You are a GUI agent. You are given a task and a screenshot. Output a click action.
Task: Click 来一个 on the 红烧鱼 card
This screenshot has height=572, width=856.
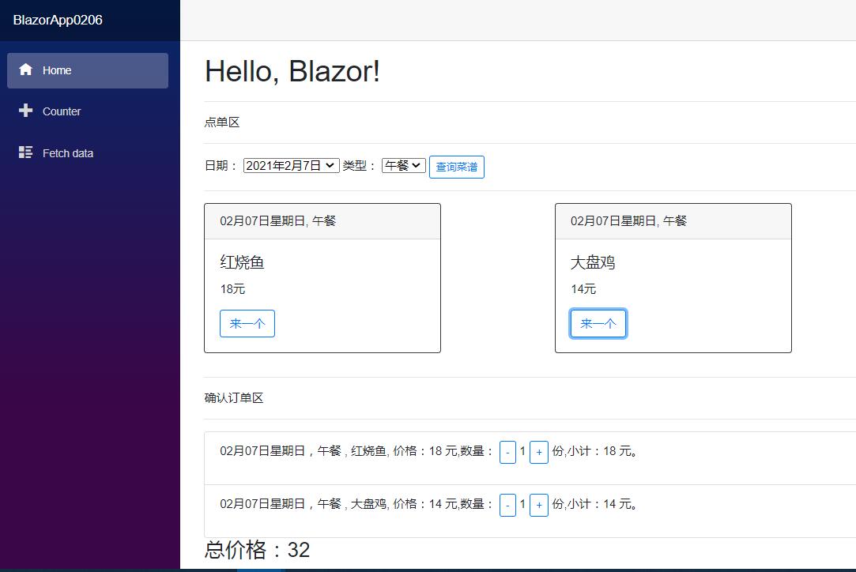click(247, 323)
